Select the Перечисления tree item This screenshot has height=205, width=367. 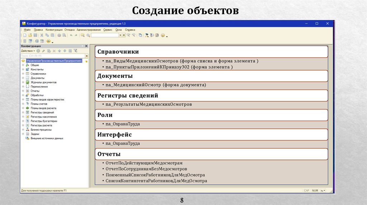click(x=39, y=87)
